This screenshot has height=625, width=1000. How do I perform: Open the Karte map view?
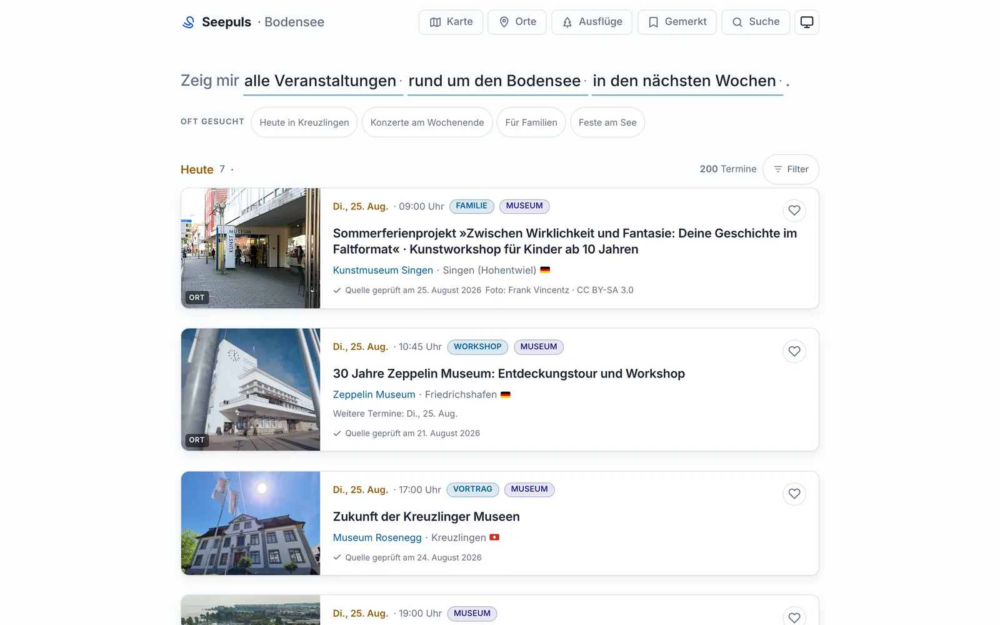(x=451, y=22)
